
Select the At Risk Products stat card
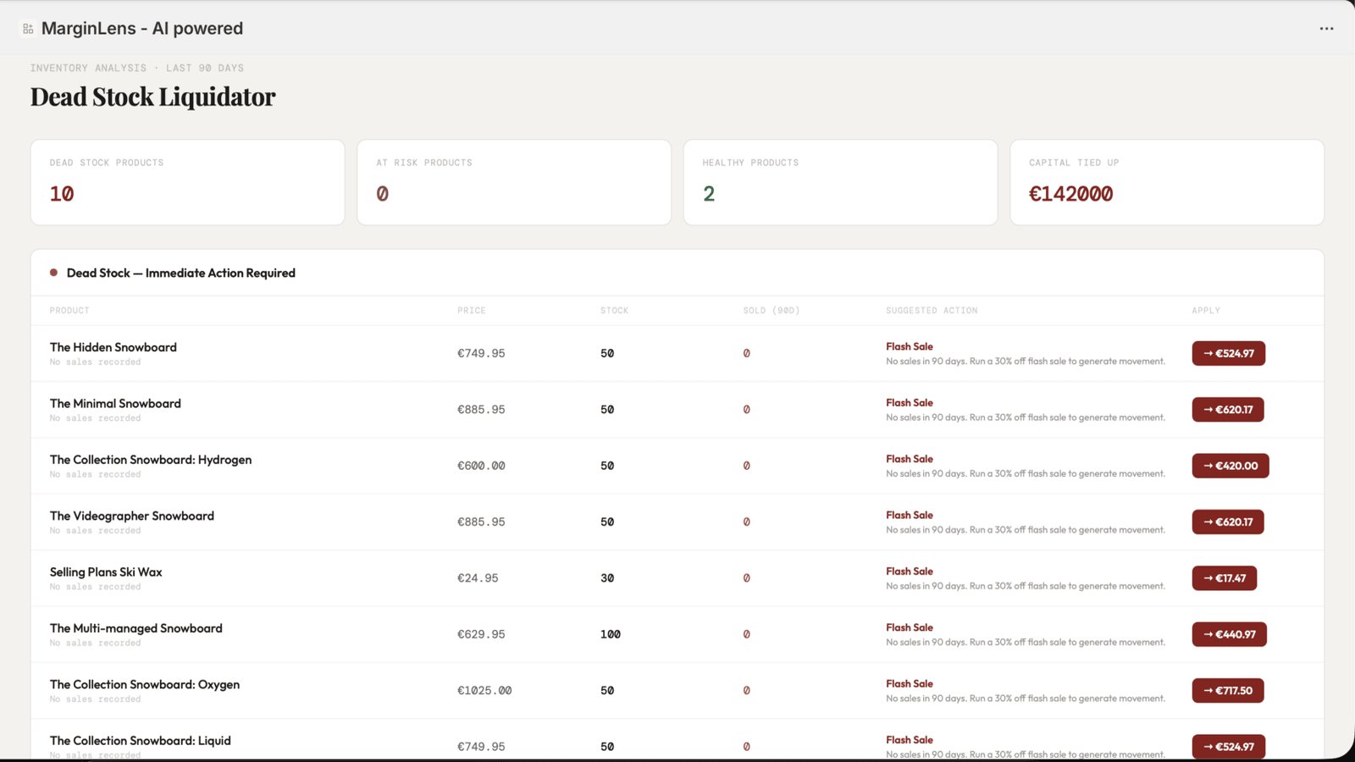pos(514,182)
